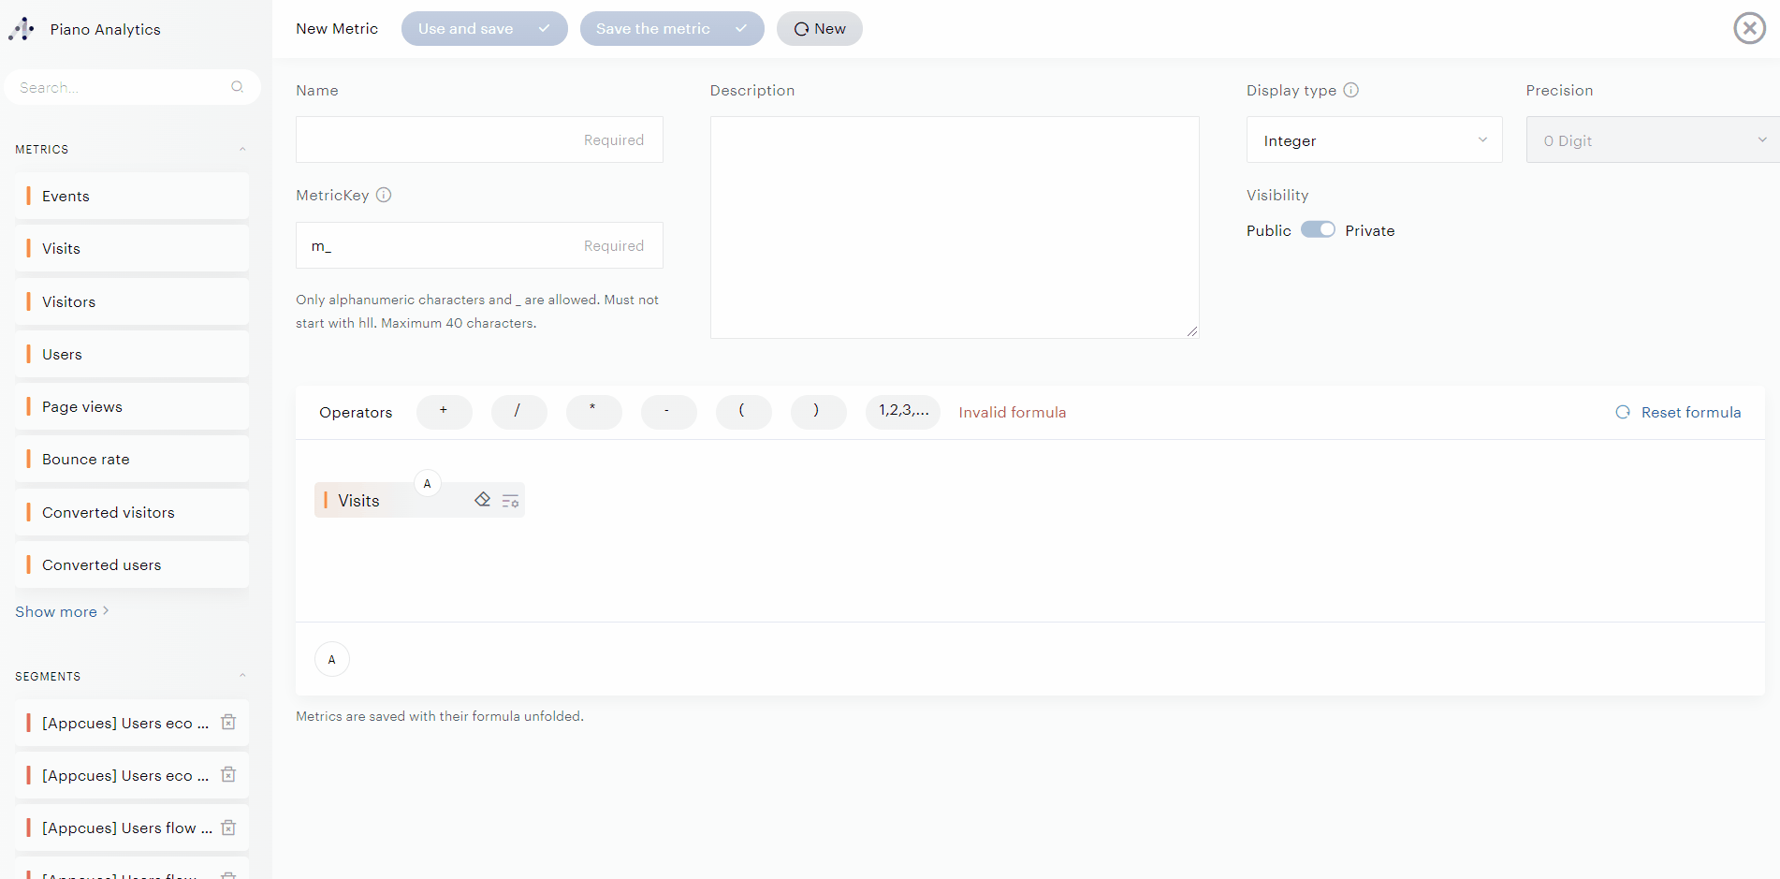Delete first Appcues Users eco segment
Screen dimensions: 1780x879
(x=228, y=723)
